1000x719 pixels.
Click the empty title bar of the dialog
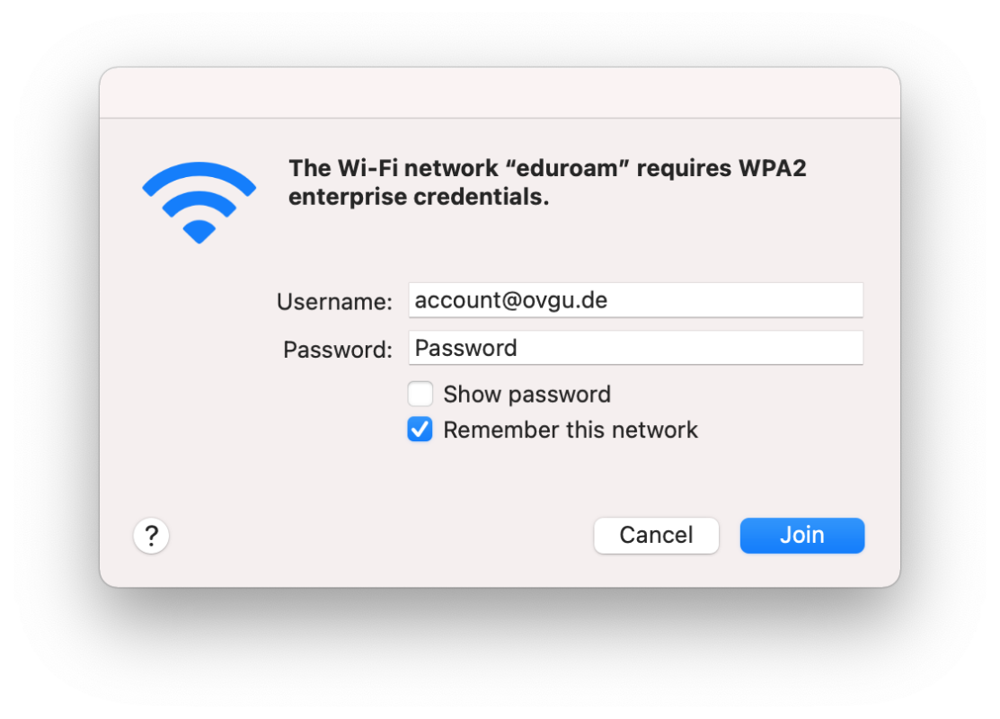pyautogui.click(x=500, y=93)
